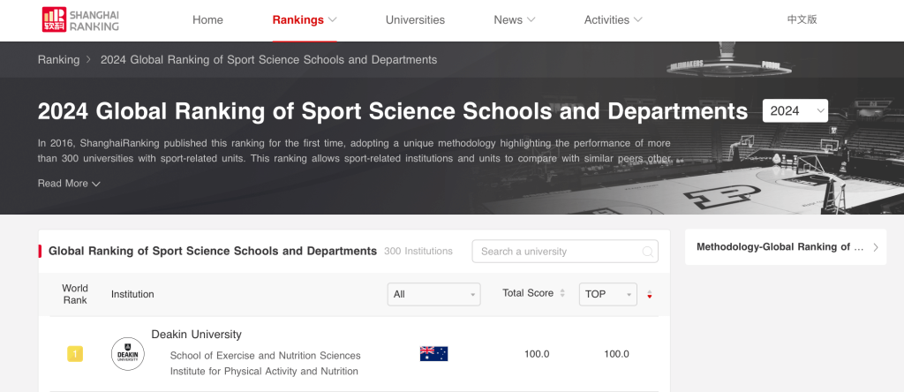Open the Home page
Screen dimensions: 904x392
(207, 19)
